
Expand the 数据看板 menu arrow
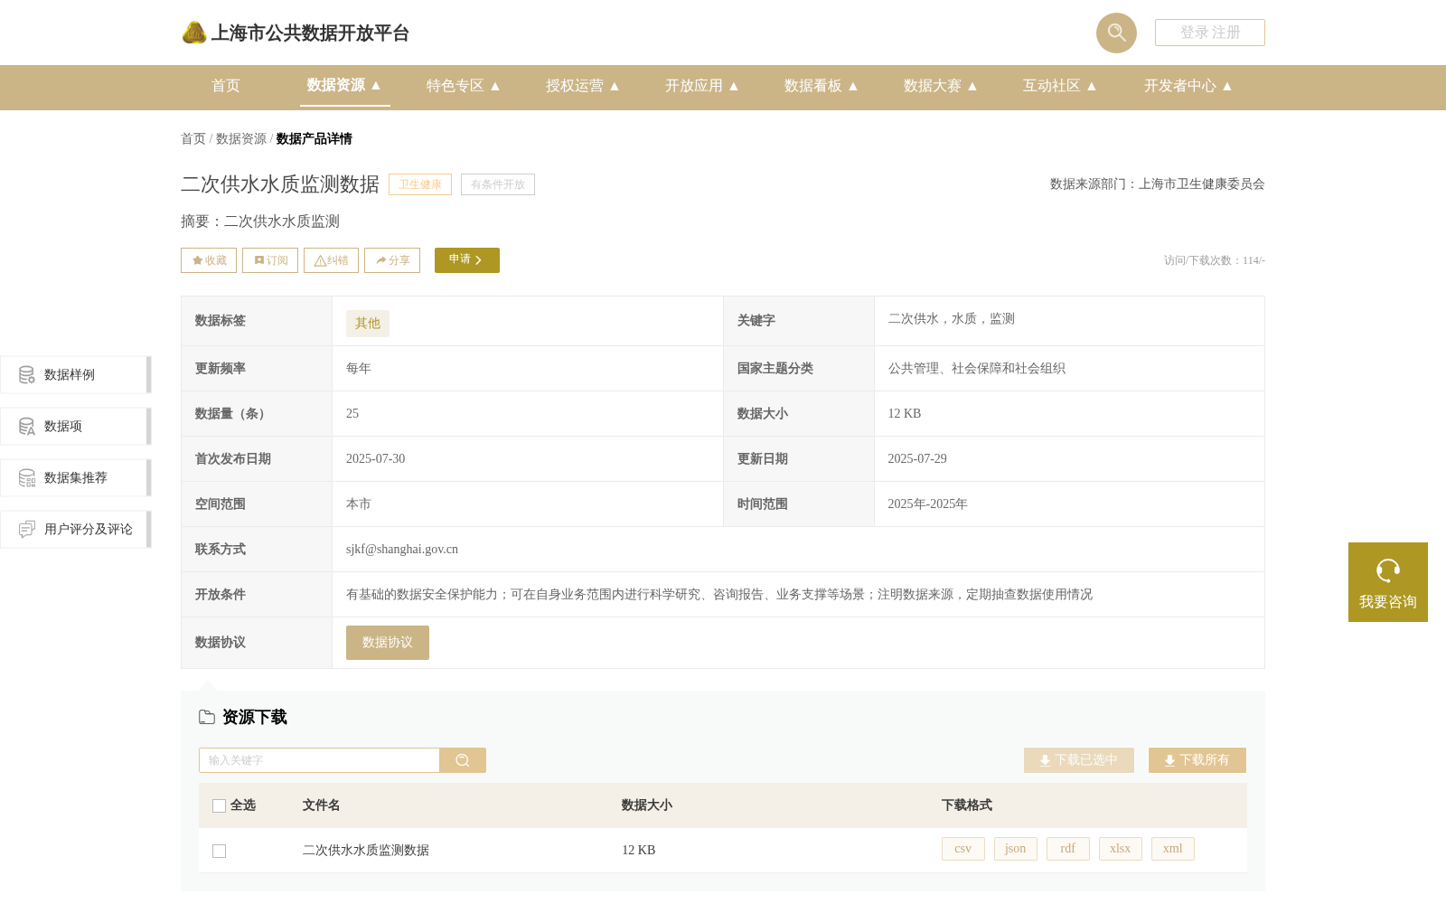point(853,86)
